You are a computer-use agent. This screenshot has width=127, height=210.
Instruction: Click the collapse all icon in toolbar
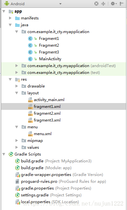tap(103, 4)
